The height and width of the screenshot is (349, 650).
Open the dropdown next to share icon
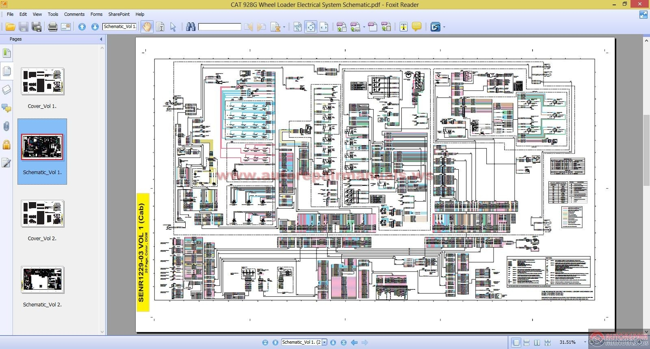[x=444, y=27]
